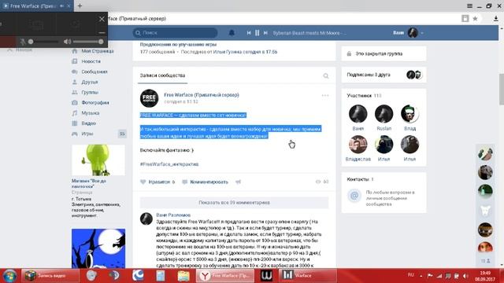This screenshot has width=504, height=283.
Task: Open profile dropdown arrow next to avatar
Action: click(x=422, y=33)
